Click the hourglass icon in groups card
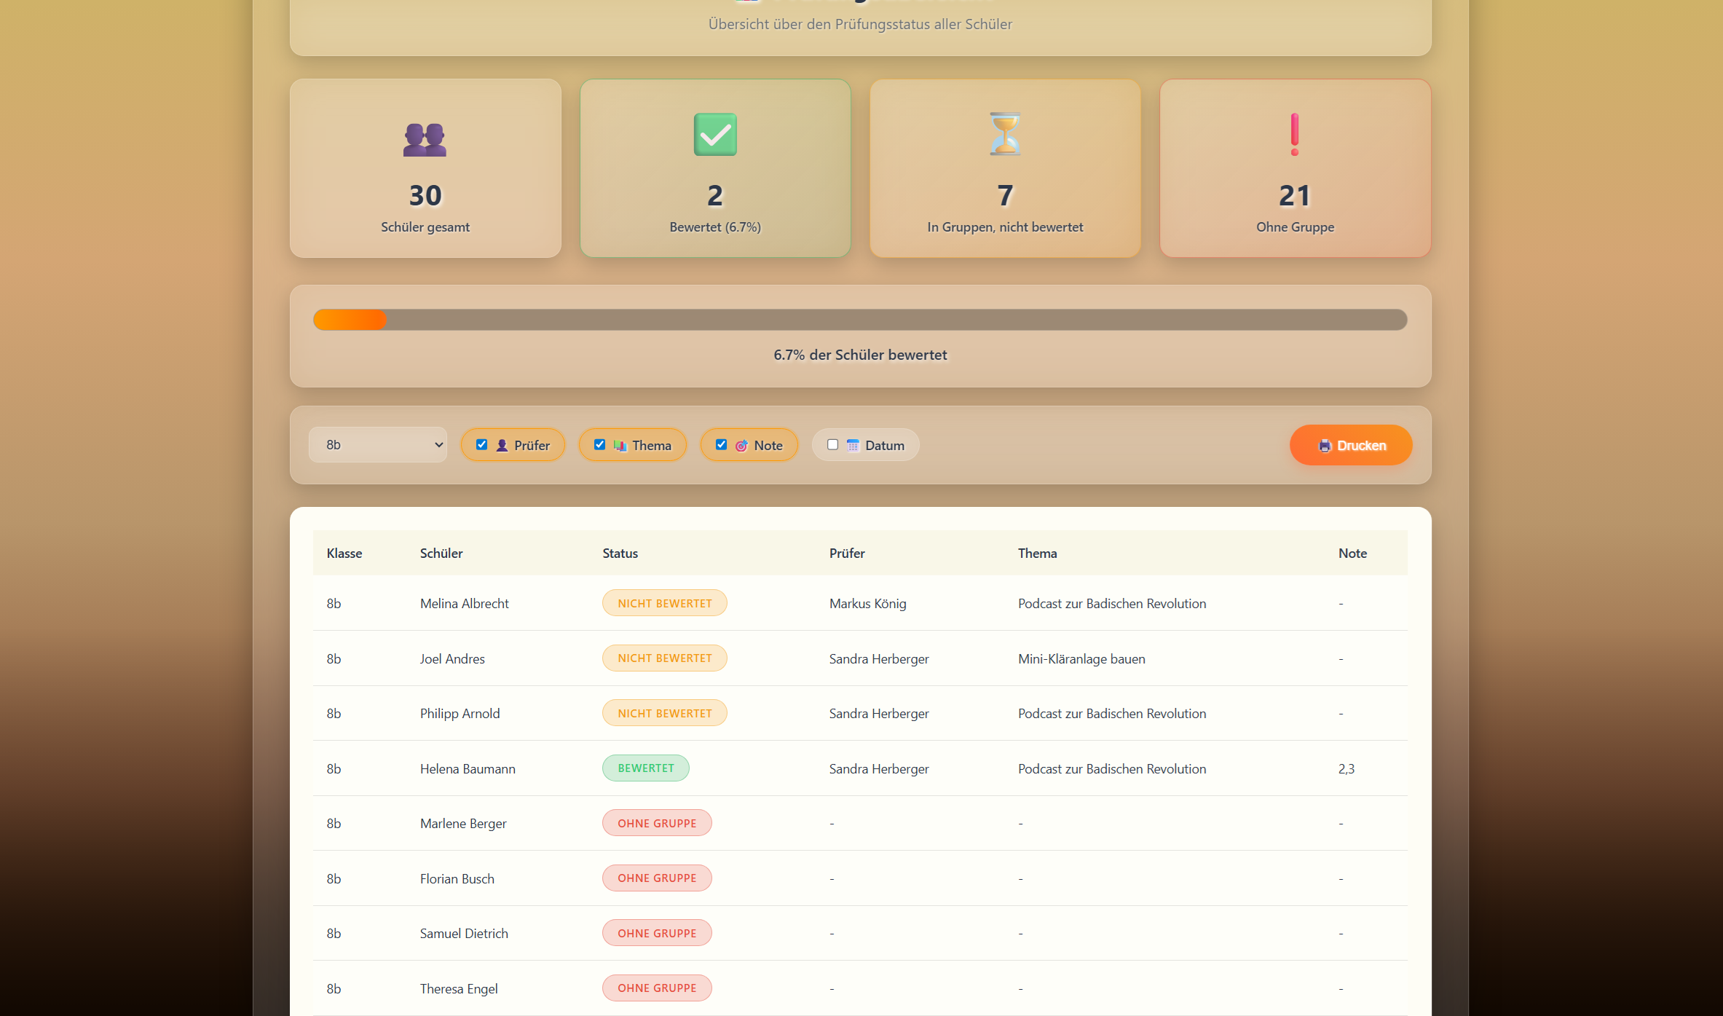 point(1005,134)
